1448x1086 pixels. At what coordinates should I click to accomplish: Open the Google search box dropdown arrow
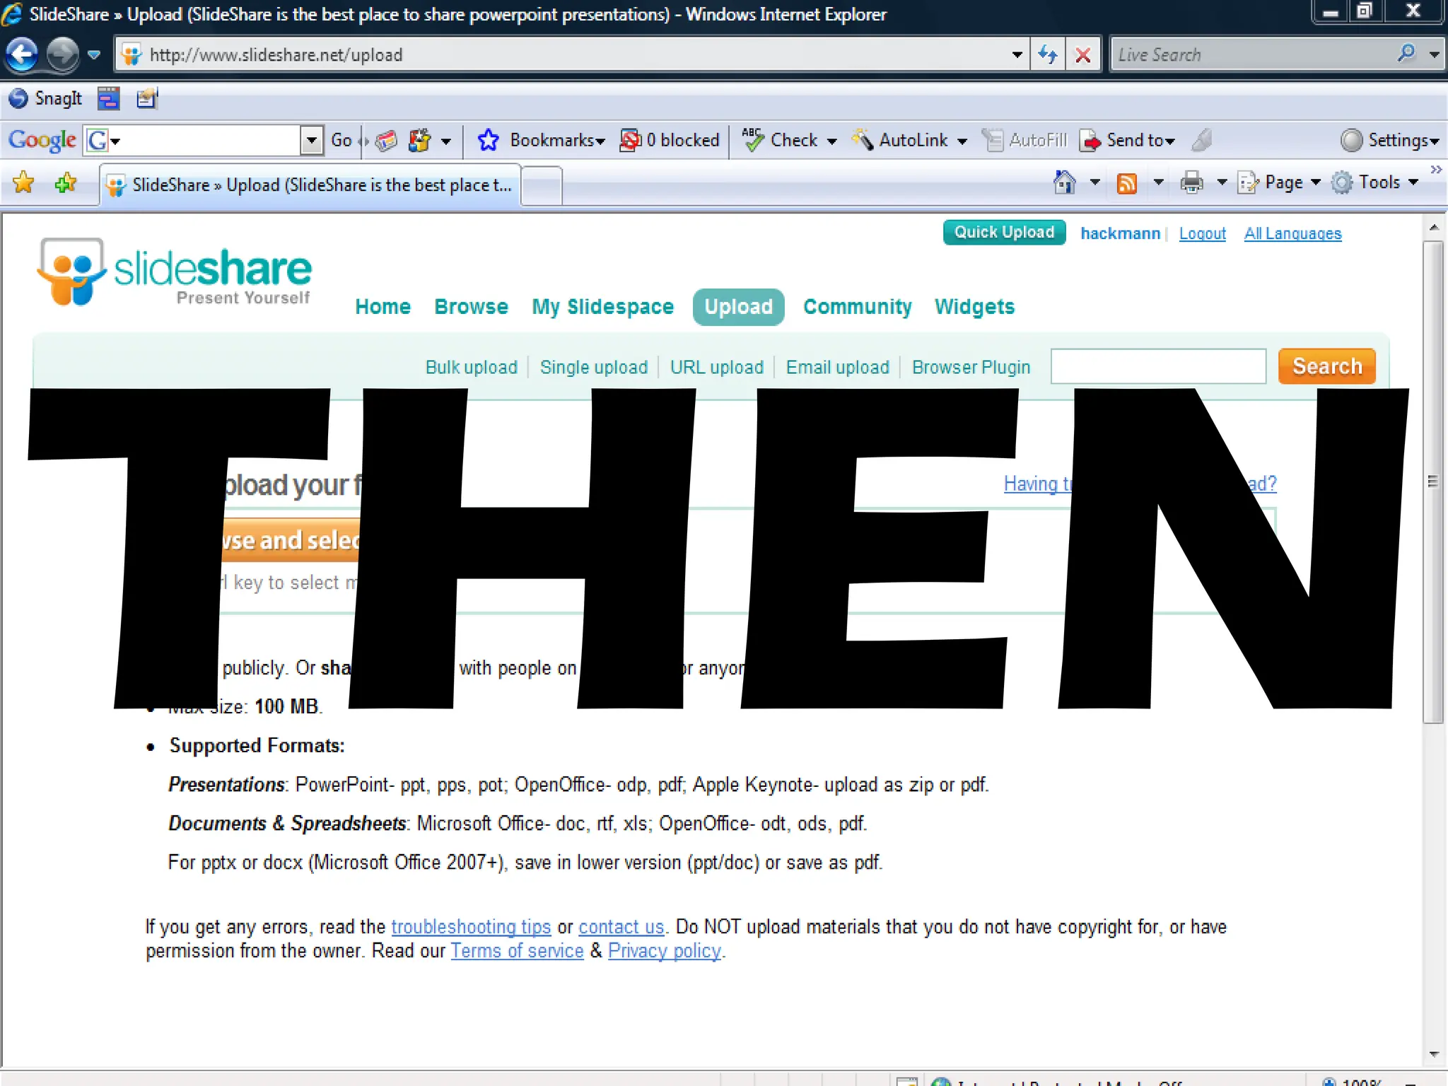point(311,140)
